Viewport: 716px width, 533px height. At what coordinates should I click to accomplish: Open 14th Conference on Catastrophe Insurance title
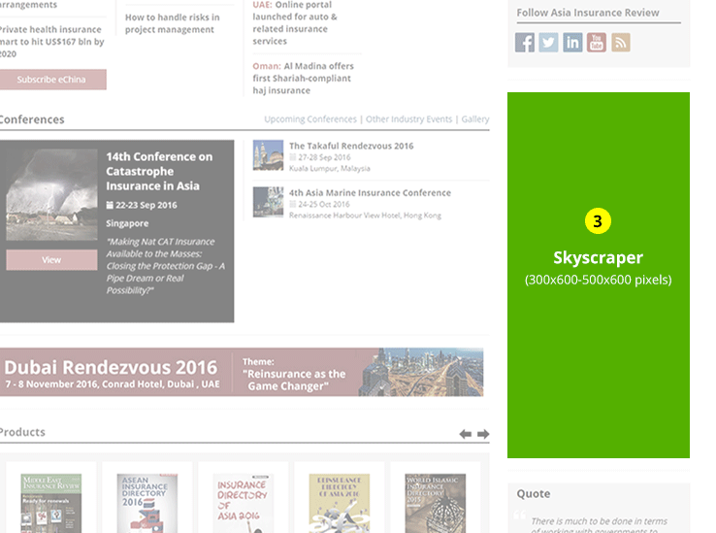(159, 172)
